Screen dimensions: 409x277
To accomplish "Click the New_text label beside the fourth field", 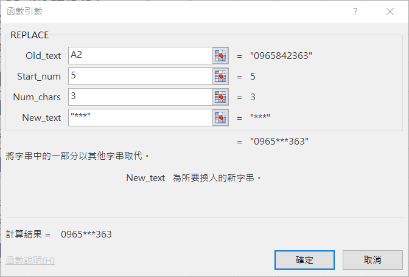I will [x=41, y=118].
